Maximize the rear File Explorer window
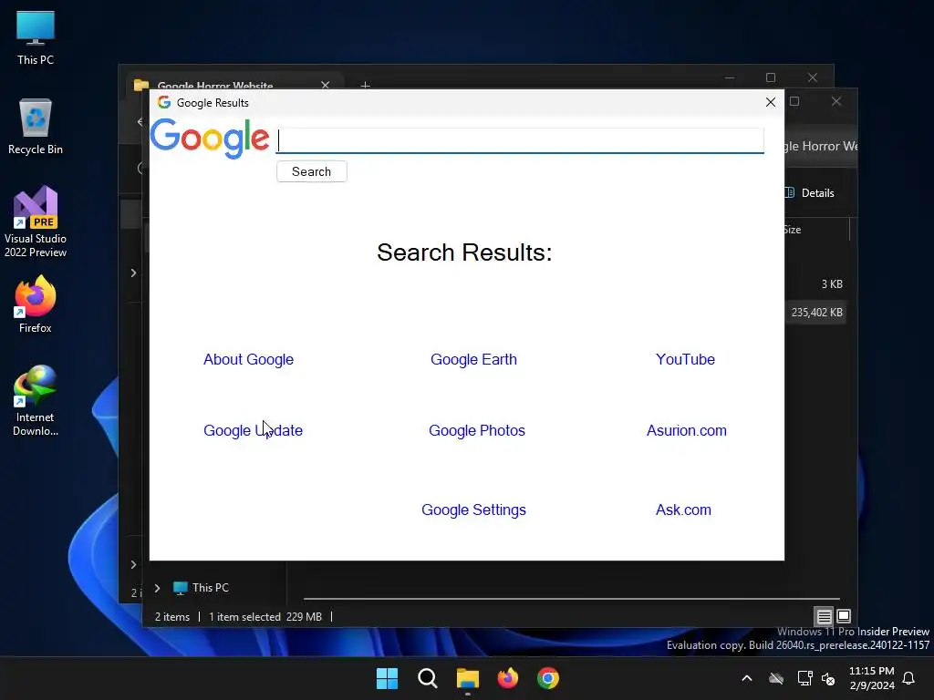 pyautogui.click(x=770, y=77)
